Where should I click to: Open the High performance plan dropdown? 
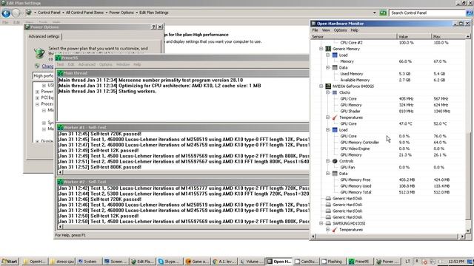[43, 75]
